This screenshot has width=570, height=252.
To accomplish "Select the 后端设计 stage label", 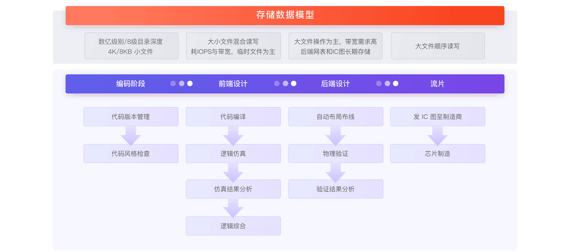I will click(335, 84).
